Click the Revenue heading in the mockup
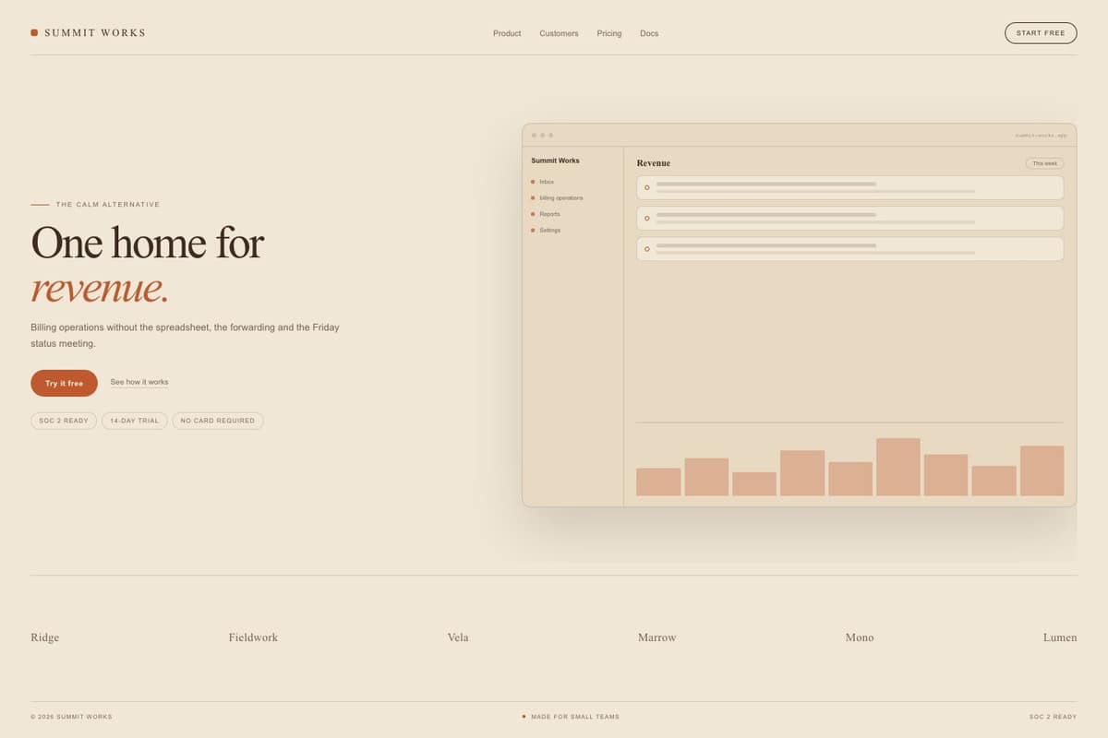Screen dimensions: 1108x738 tap(654, 163)
